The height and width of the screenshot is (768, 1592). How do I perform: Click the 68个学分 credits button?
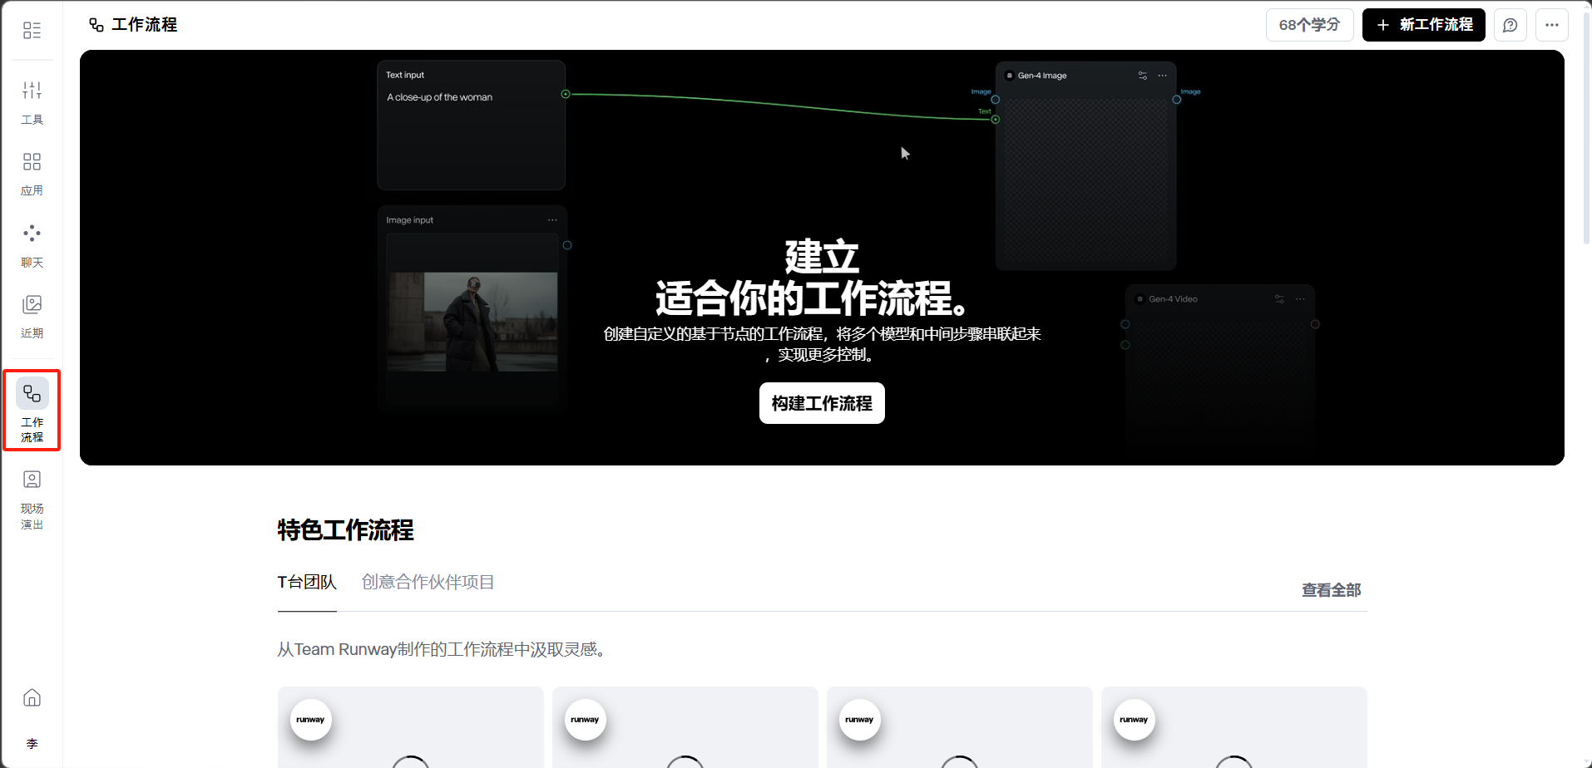(x=1309, y=25)
